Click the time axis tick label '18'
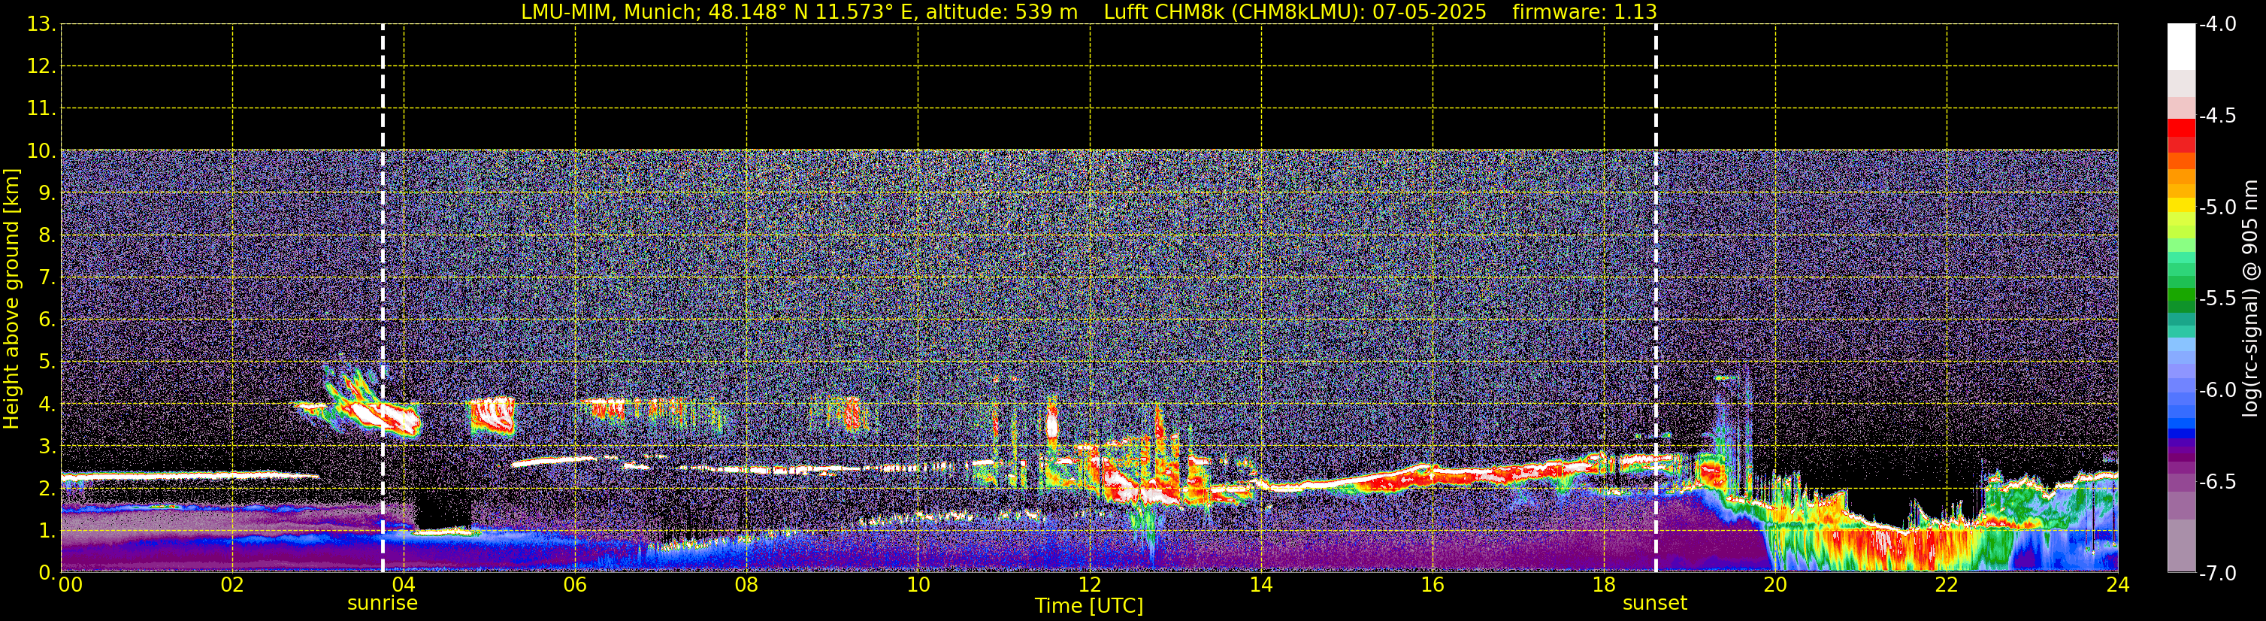This screenshot has width=2266, height=621. (1605, 585)
